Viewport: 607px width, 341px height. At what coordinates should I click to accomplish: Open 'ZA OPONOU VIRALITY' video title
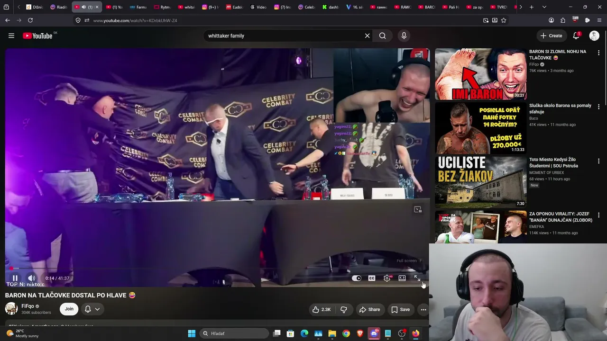coord(561,217)
